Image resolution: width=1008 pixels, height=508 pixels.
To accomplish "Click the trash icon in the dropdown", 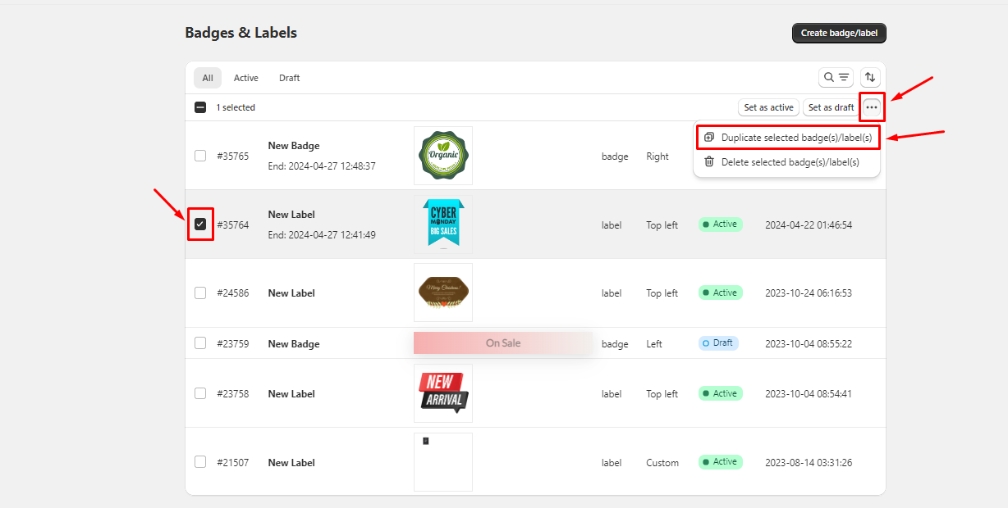I will click(709, 162).
